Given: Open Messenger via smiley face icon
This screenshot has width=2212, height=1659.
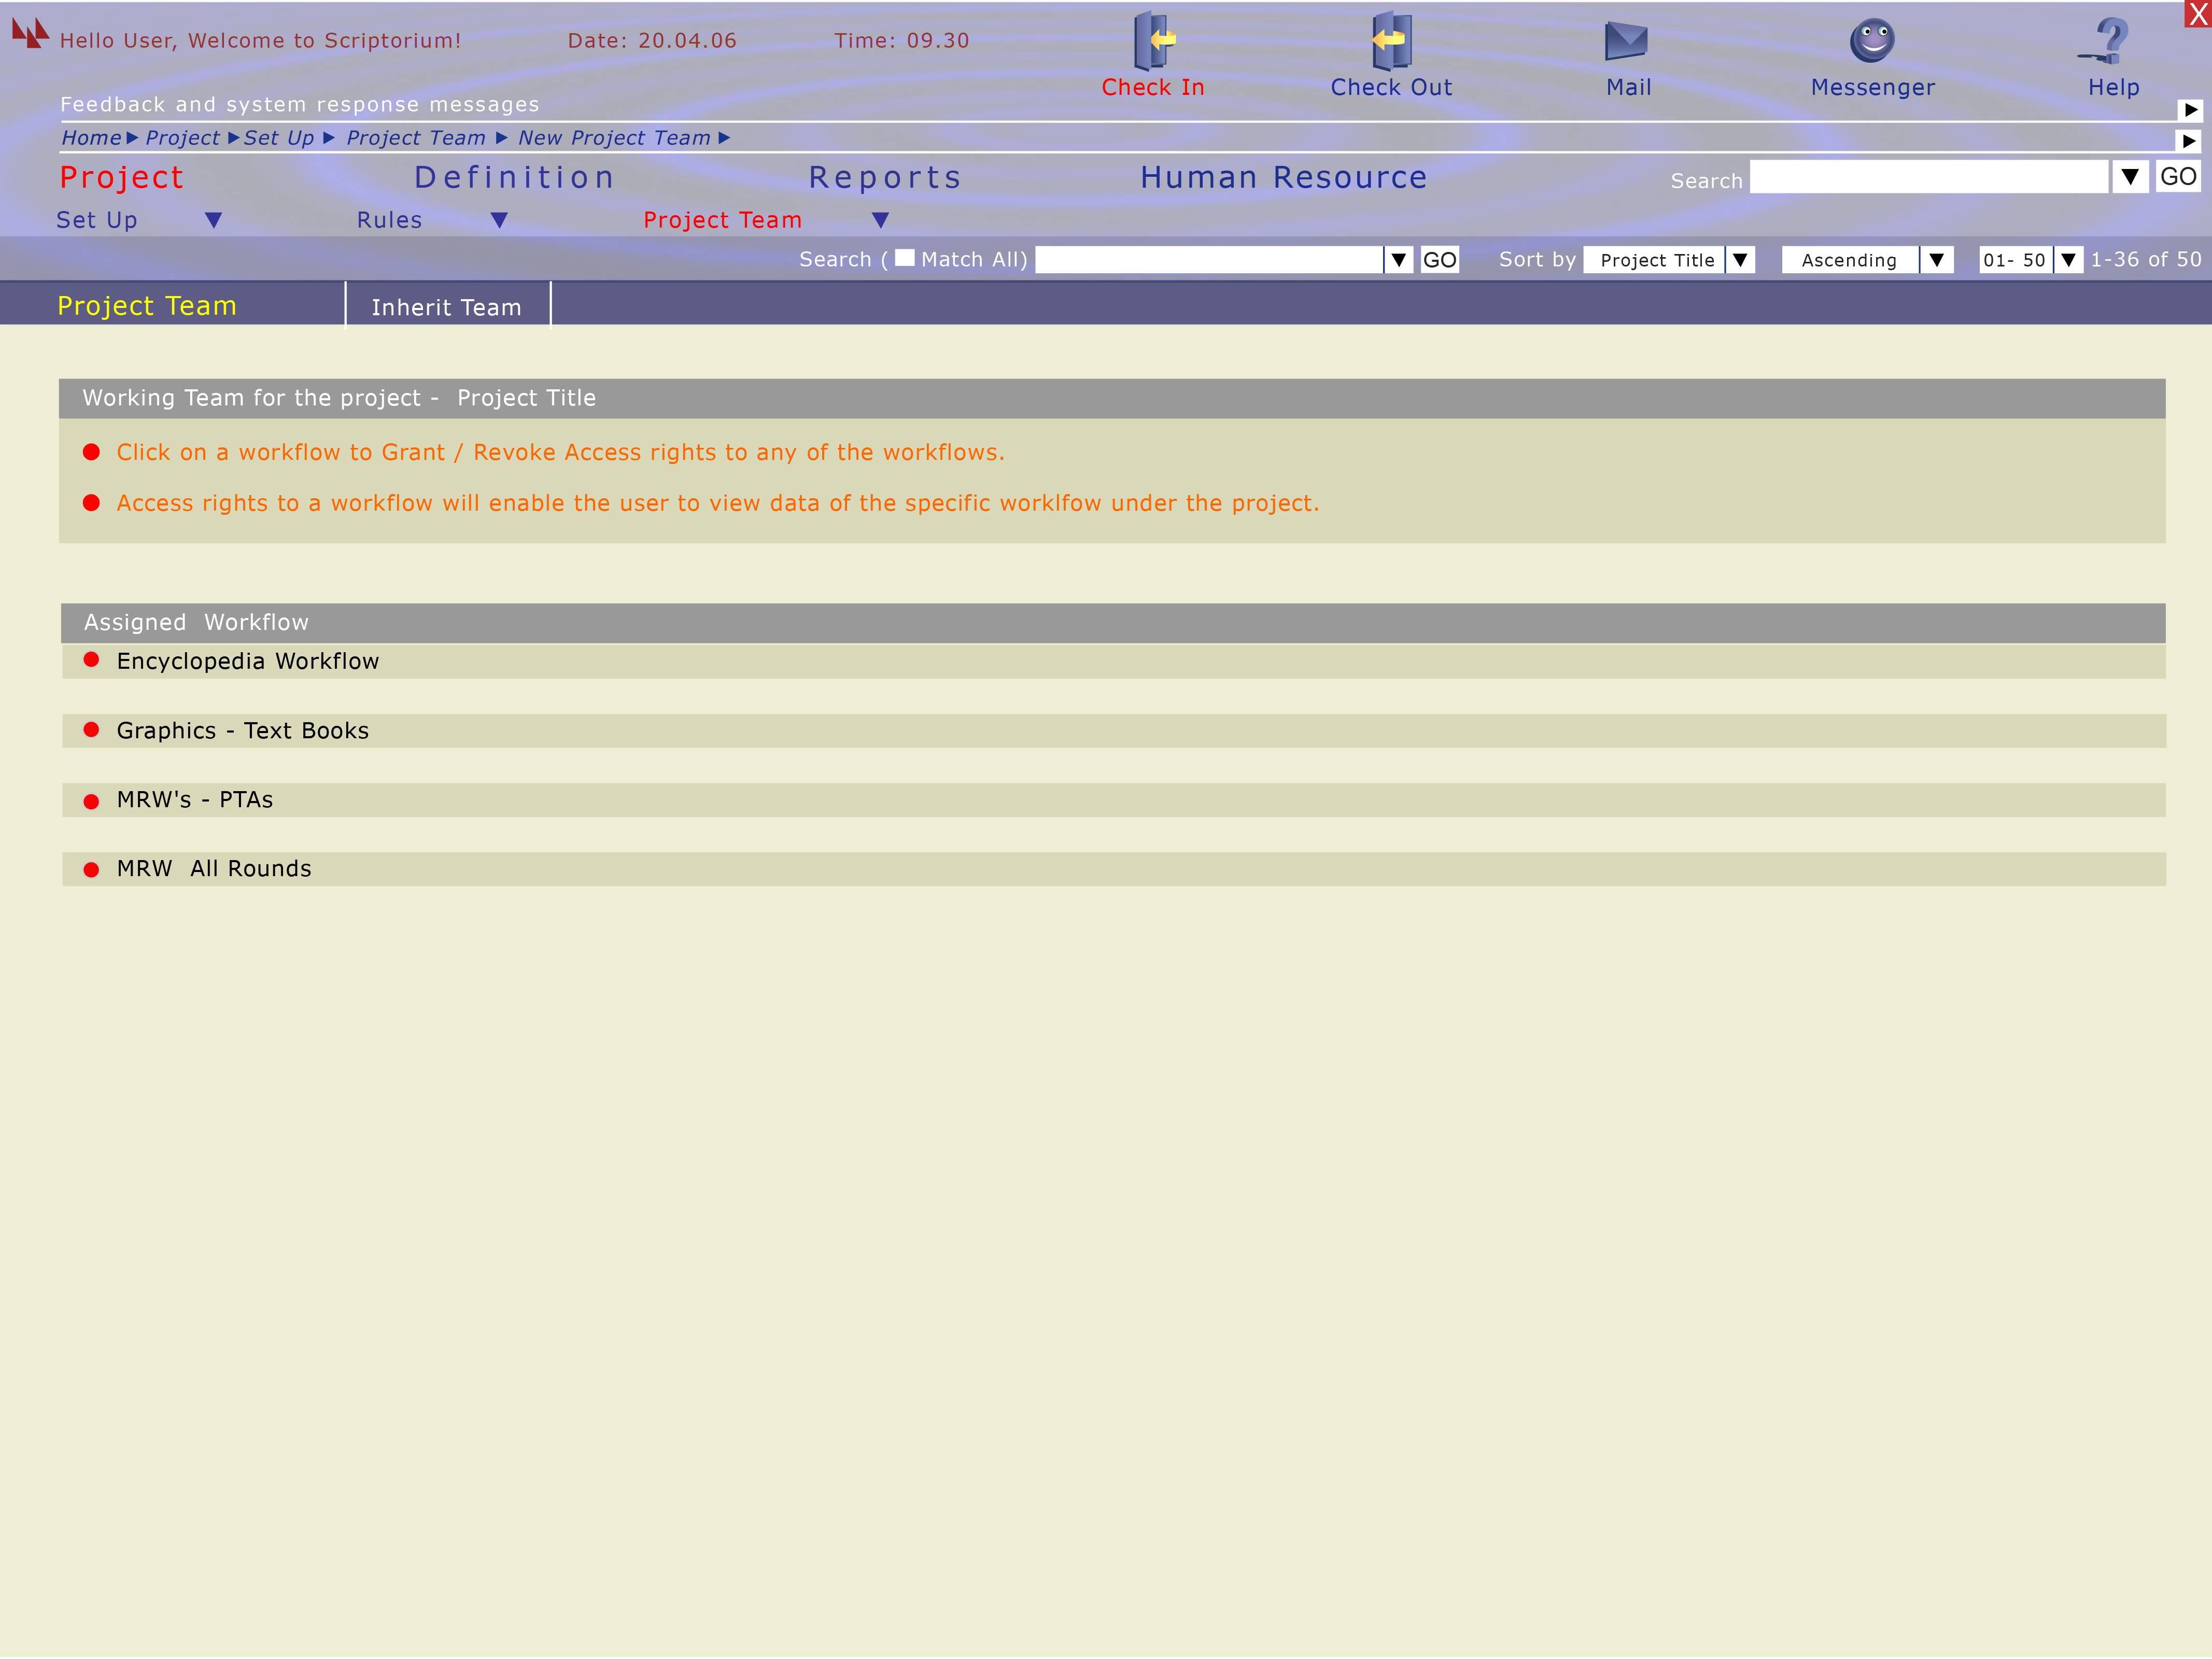Looking at the screenshot, I should [1872, 41].
